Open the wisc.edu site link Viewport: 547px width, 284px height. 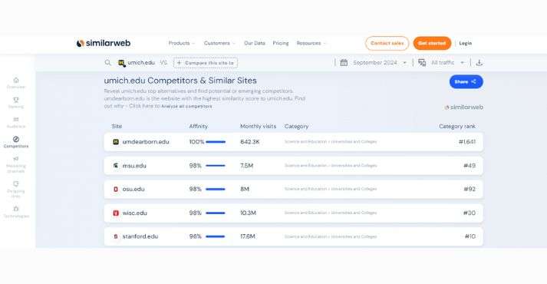tap(135, 213)
